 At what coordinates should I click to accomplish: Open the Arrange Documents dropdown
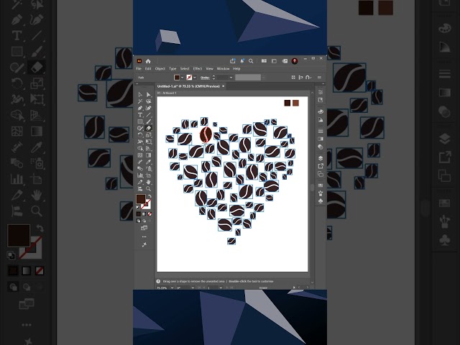pos(264,61)
